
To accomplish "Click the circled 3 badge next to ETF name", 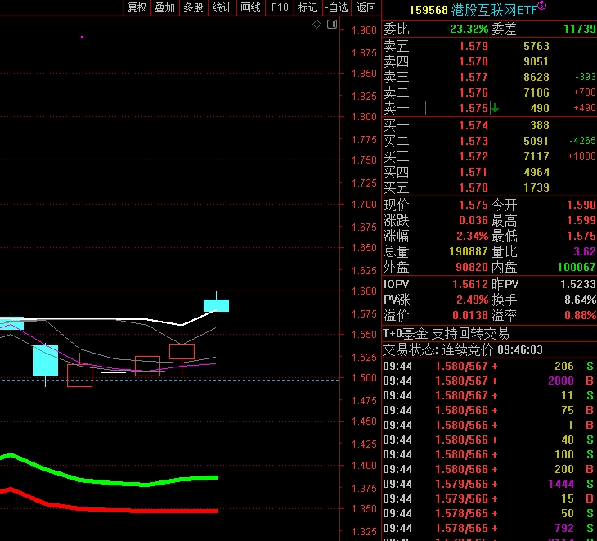I will [x=541, y=6].
